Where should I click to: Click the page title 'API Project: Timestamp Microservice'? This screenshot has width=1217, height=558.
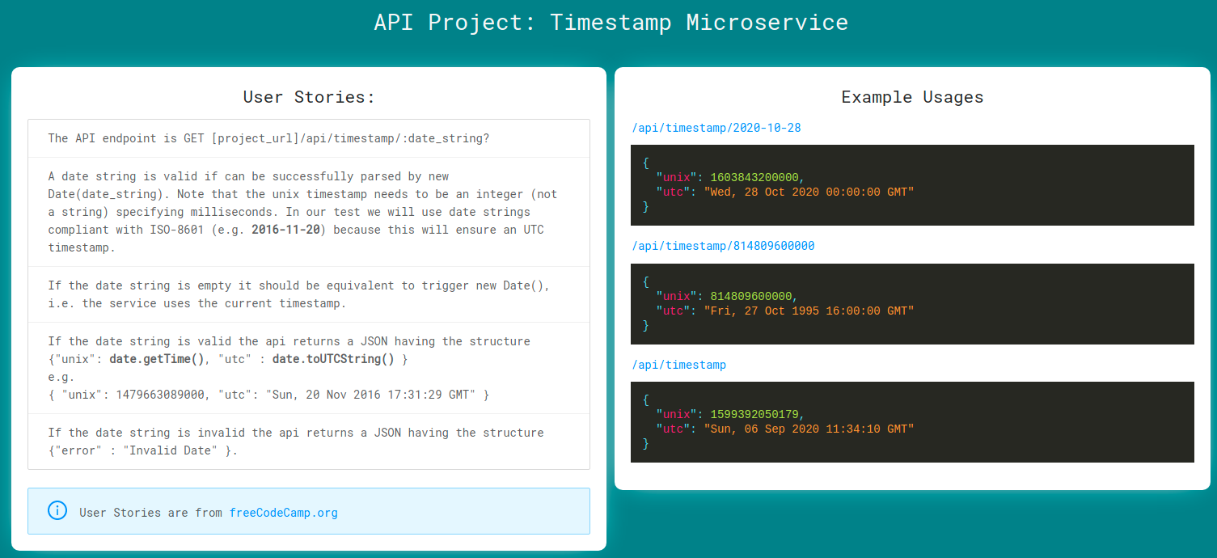(x=611, y=22)
